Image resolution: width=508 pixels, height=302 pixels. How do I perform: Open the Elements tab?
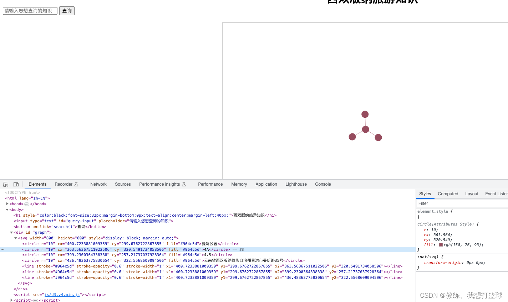pos(37,184)
